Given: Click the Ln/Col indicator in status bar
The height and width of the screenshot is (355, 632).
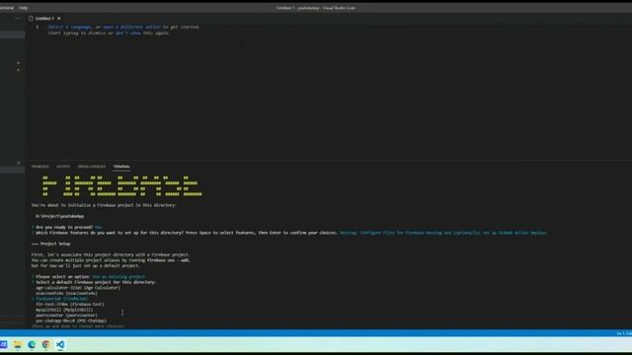Looking at the screenshot, I should click(x=624, y=333).
